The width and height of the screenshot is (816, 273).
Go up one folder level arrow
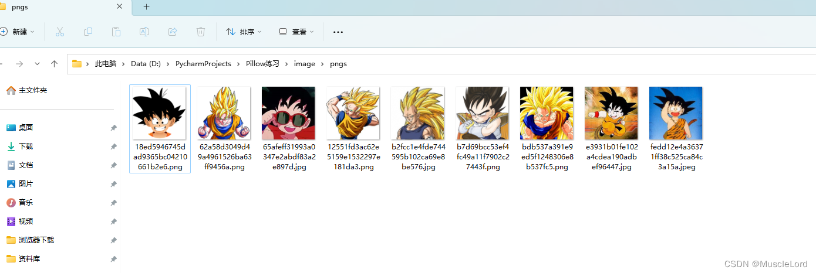(x=55, y=64)
